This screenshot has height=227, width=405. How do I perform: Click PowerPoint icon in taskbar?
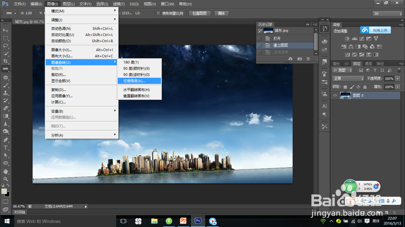click(x=183, y=221)
